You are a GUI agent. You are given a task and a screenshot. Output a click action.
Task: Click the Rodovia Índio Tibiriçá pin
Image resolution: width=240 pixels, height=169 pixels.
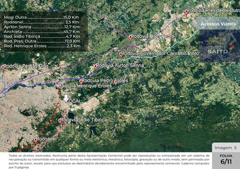pyautogui.click(x=60, y=122)
